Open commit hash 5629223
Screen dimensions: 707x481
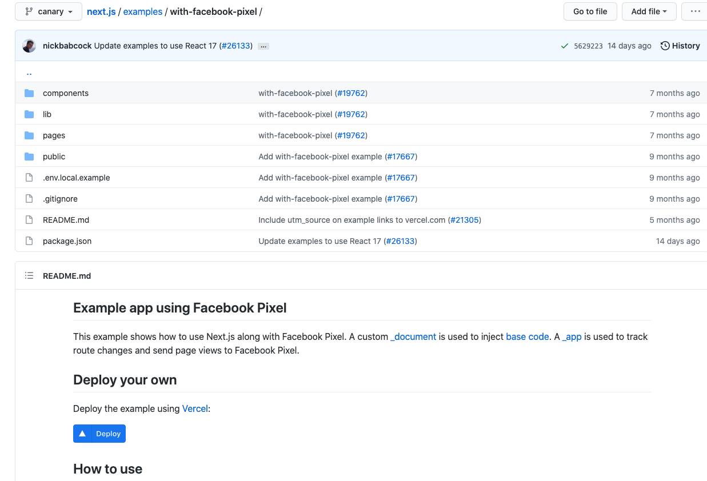(588, 46)
